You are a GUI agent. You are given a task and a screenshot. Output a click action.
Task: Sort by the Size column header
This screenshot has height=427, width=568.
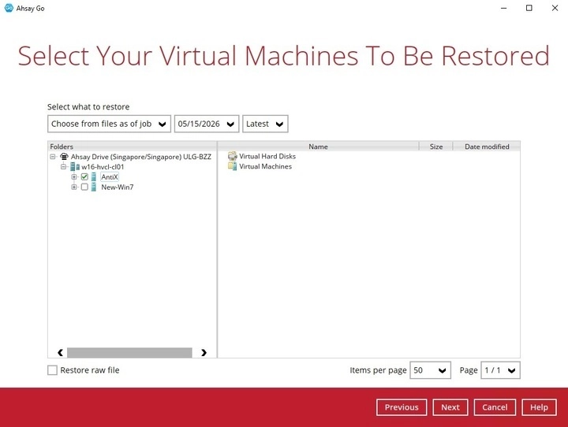point(436,147)
